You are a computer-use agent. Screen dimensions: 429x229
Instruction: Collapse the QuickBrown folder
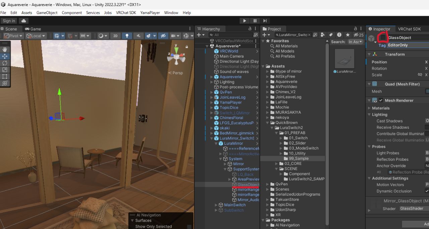tap(268, 123)
